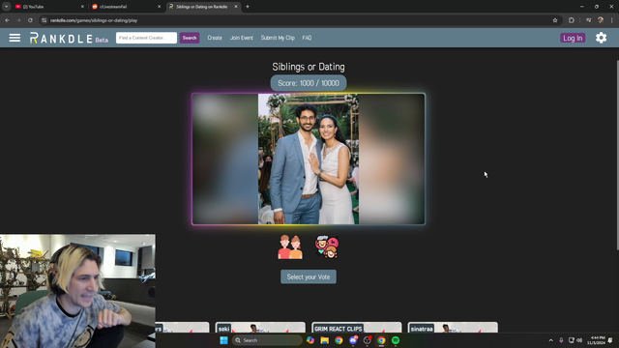Screen dimensions: 619x348
Task: Open the FAQ menu item
Action: [307, 38]
